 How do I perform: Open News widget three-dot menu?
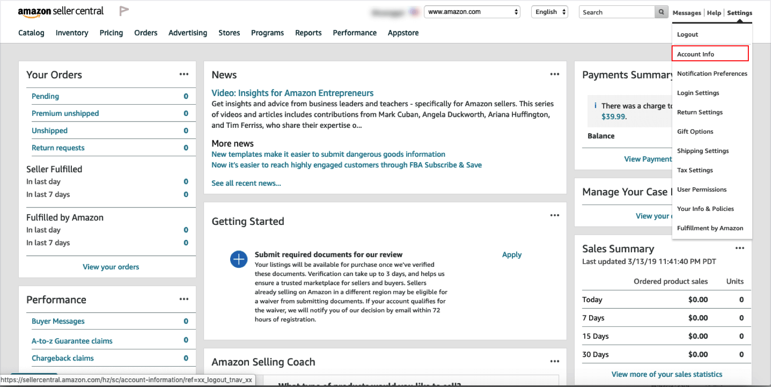tap(555, 74)
